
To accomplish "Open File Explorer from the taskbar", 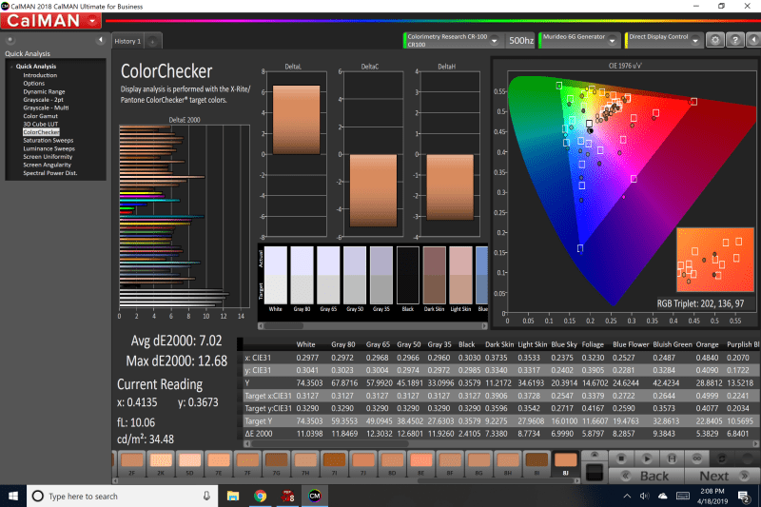I will (x=233, y=496).
